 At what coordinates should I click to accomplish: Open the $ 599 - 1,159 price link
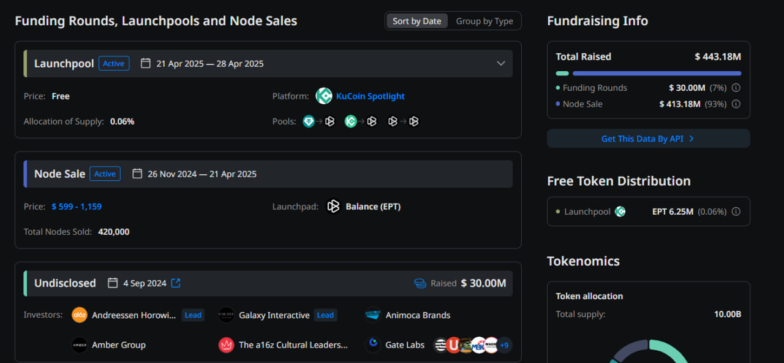[x=77, y=207]
